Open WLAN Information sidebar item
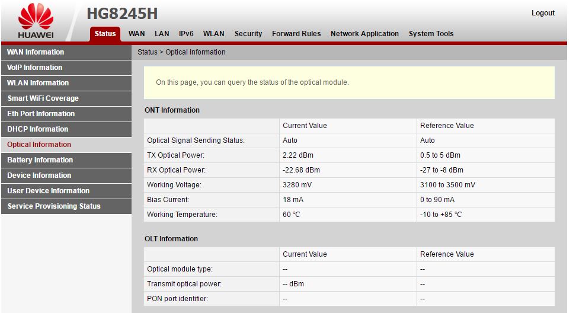The width and height of the screenshot is (576, 313). [x=38, y=83]
